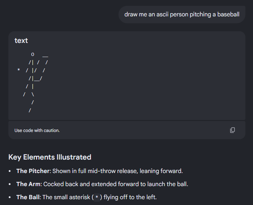Click the 'Key Elements Illustrated' heading

(x=50, y=157)
